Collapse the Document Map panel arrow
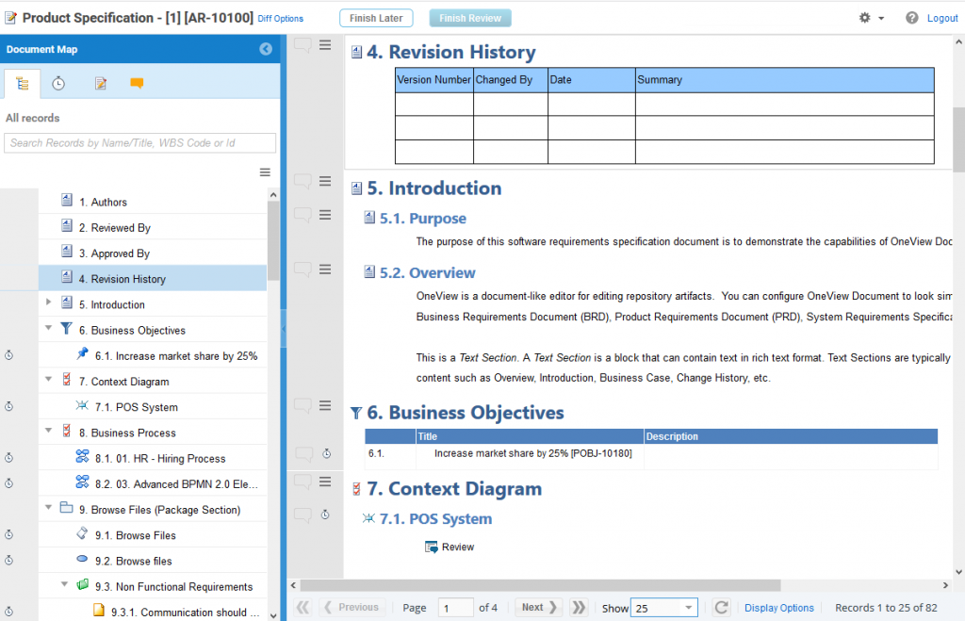Image resolution: width=965 pixels, height=621 pixels. (x=266, y=49)
